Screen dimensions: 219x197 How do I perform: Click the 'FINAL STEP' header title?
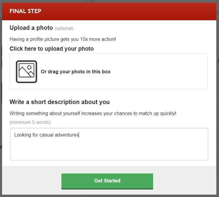pyautogui.click(x=25, y=11)
